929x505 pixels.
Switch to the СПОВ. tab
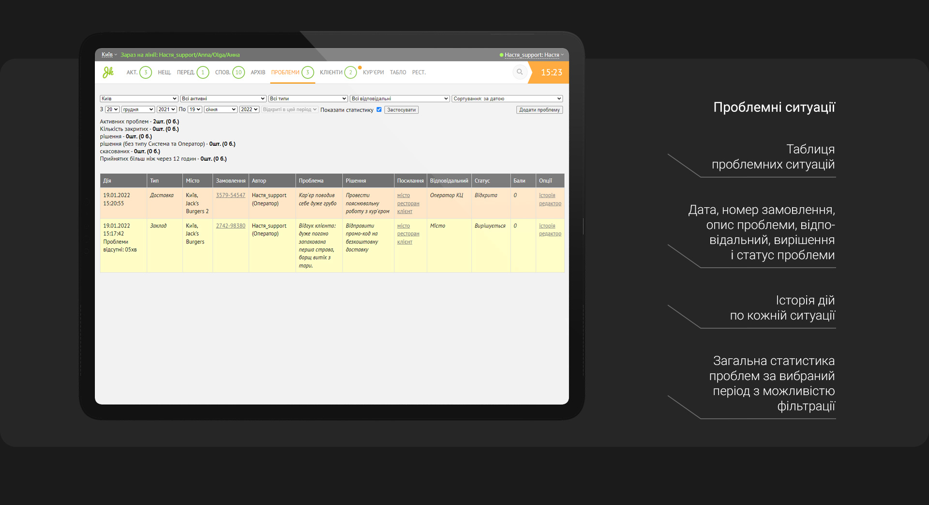223,73
